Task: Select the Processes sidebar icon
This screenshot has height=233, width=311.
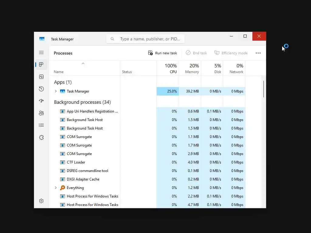Action: [41, 65]
